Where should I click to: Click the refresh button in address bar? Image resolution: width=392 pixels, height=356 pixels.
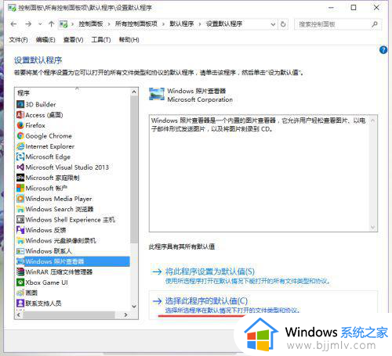[283, 24]
